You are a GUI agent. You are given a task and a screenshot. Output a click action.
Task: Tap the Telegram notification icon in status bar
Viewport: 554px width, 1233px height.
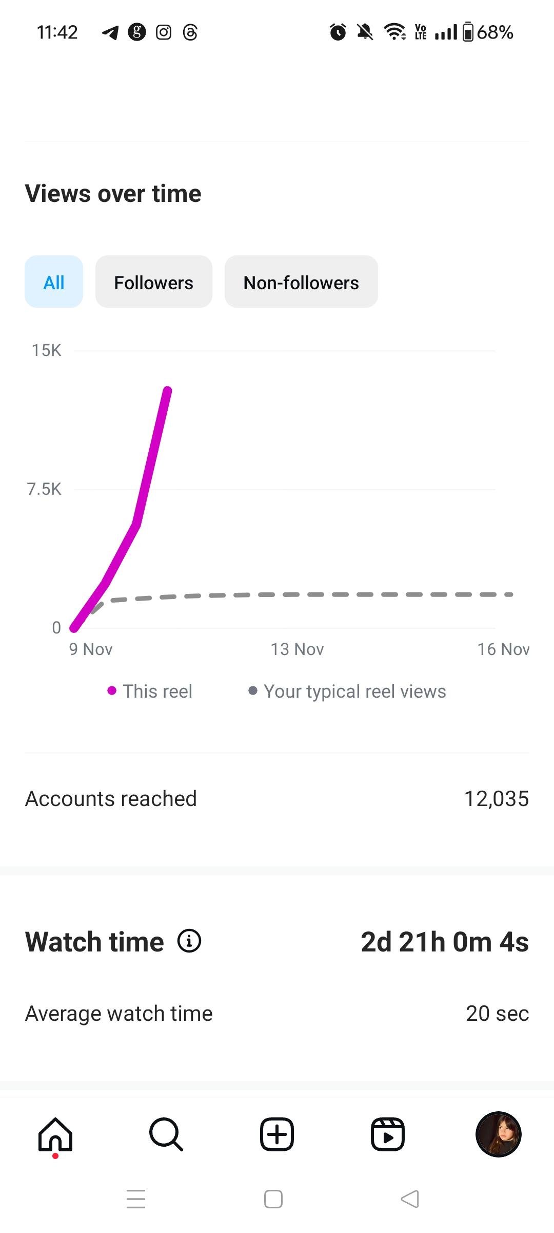click(x=110, y=32)
